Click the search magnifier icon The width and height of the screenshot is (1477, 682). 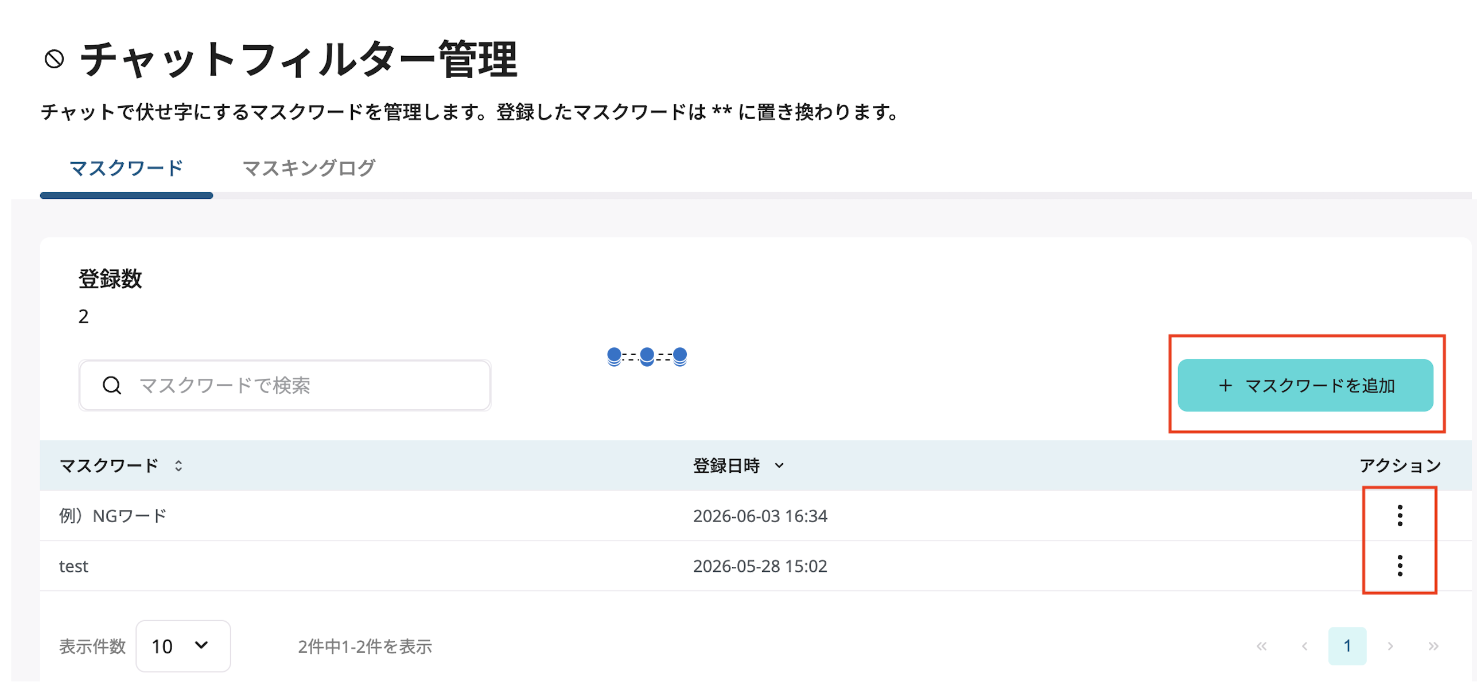(112, 385)
